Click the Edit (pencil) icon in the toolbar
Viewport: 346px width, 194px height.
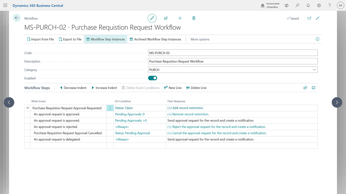(x=152, y=18)
